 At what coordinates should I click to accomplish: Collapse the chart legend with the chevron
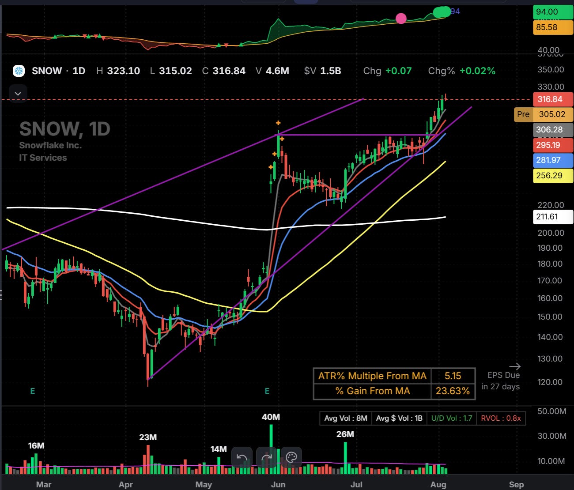click(x=18, y=94)
